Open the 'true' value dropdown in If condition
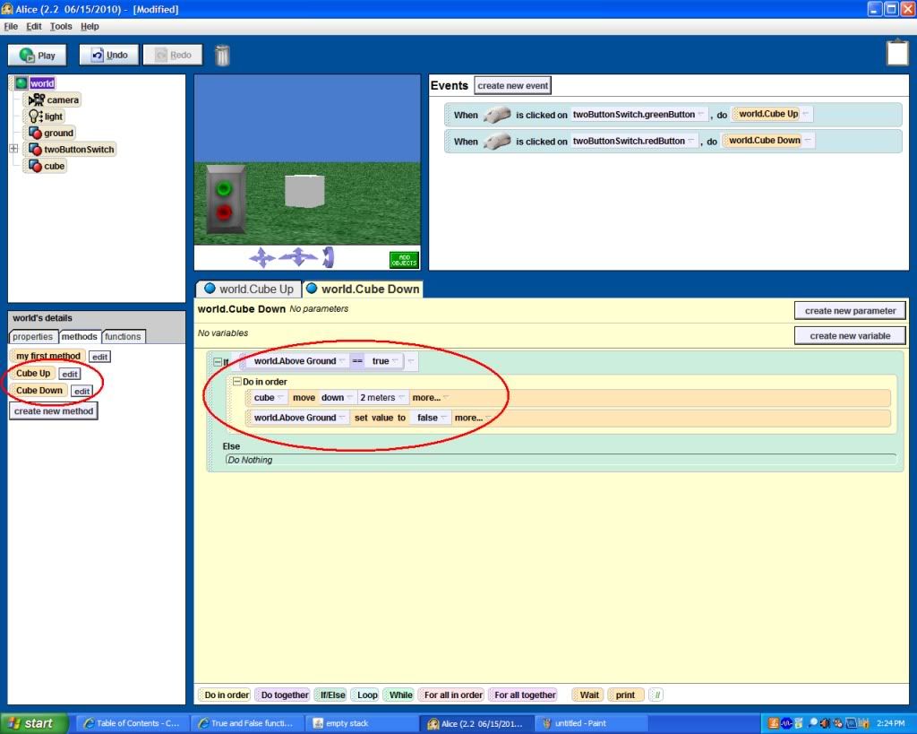Viewport: 917px width, 734px height. (395, 361)
